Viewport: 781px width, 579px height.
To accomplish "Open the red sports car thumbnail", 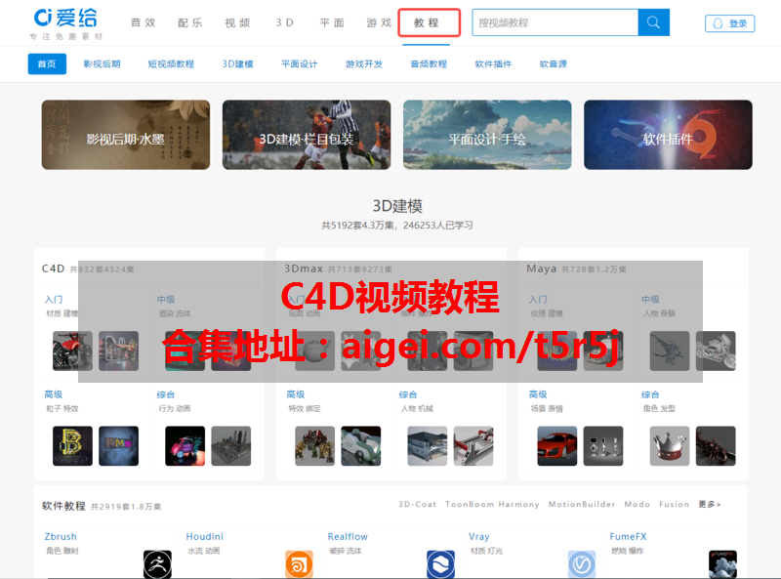I will 556,446.
